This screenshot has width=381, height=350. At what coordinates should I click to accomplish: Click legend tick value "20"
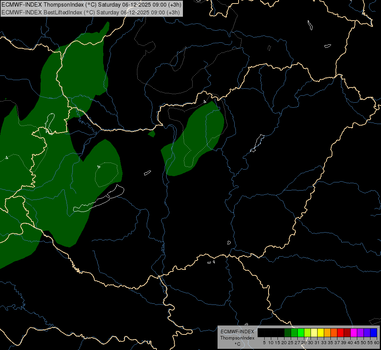coord(284,343)
